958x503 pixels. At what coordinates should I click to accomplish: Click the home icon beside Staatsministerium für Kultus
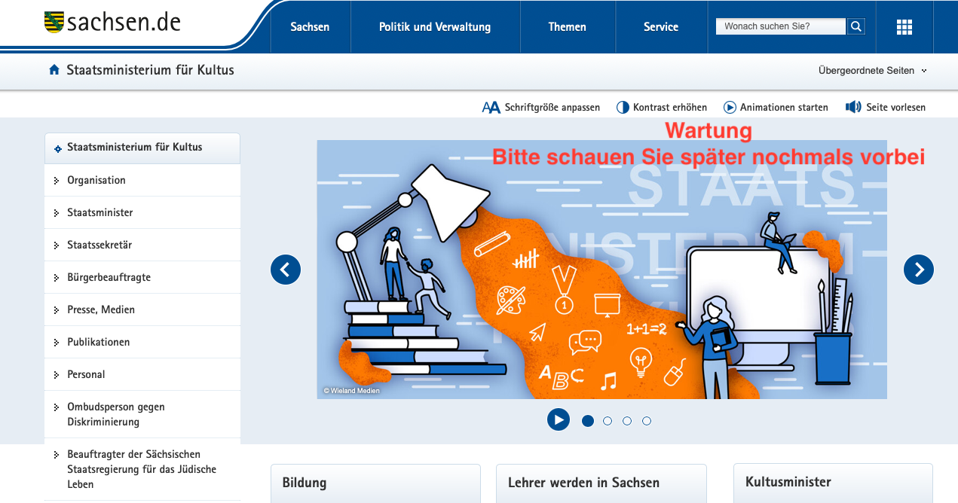coord(54,70)
